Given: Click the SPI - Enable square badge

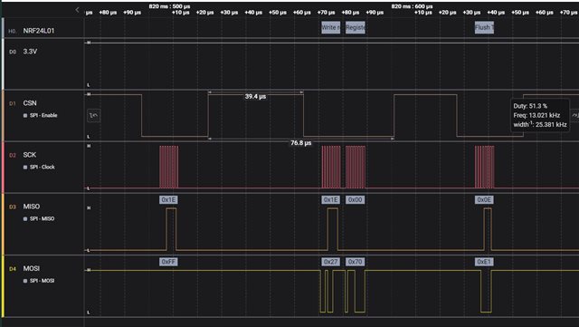Looking at the screenshot, I should point(25,115).
